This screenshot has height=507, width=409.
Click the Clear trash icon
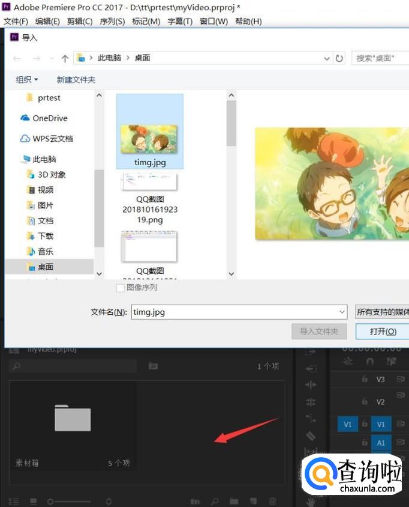tap(272, 502)
